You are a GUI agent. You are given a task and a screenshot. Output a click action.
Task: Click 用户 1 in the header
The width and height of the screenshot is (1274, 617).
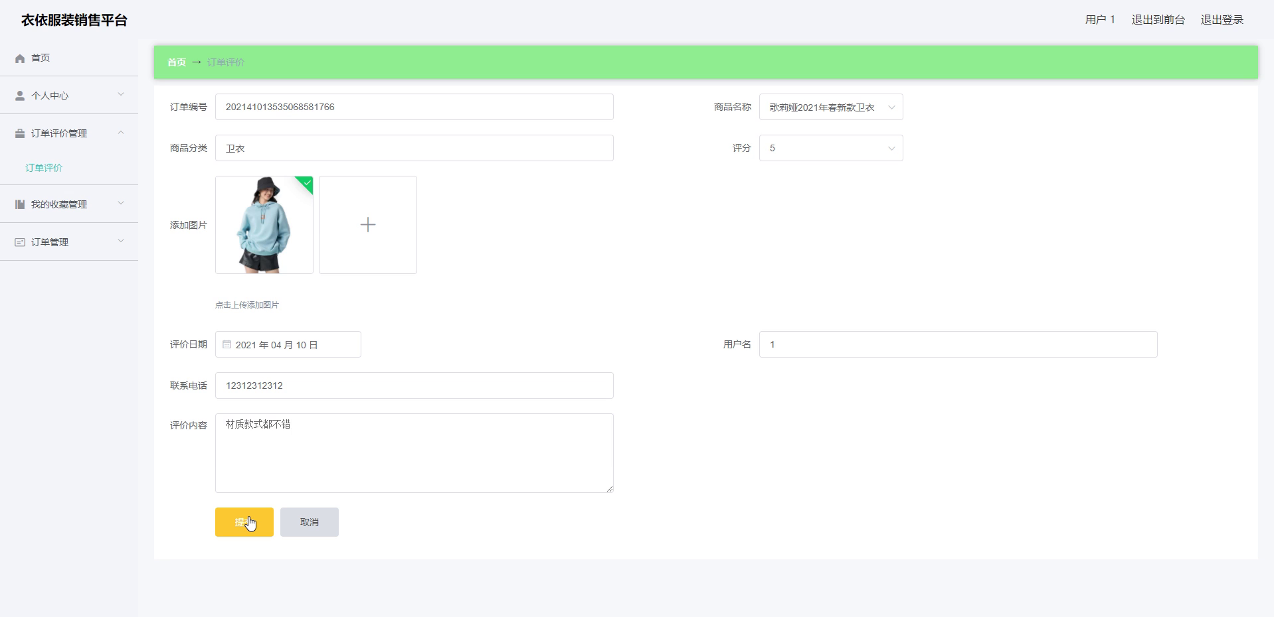[1100, 20]
